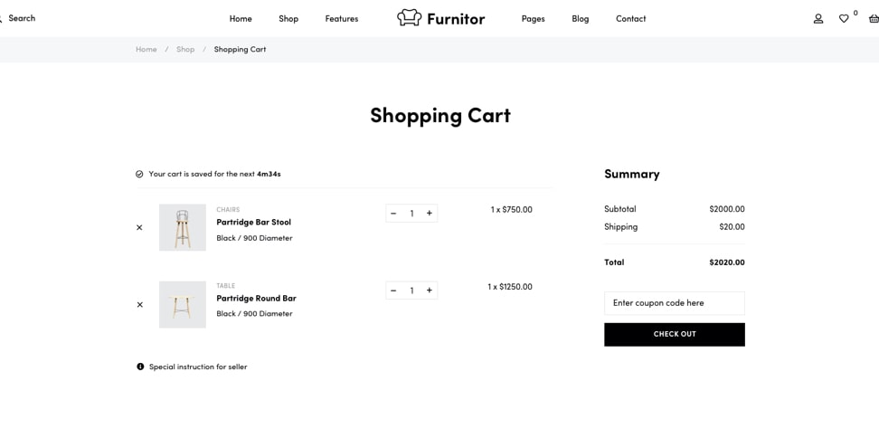
Task: Decrease Partridge Bar Stool quantity
Action: (x=393, y=214)
